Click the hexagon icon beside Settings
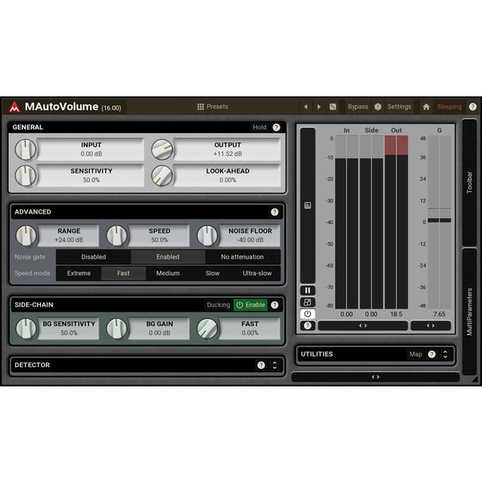 pyautogui.click(x=378, y=107)
